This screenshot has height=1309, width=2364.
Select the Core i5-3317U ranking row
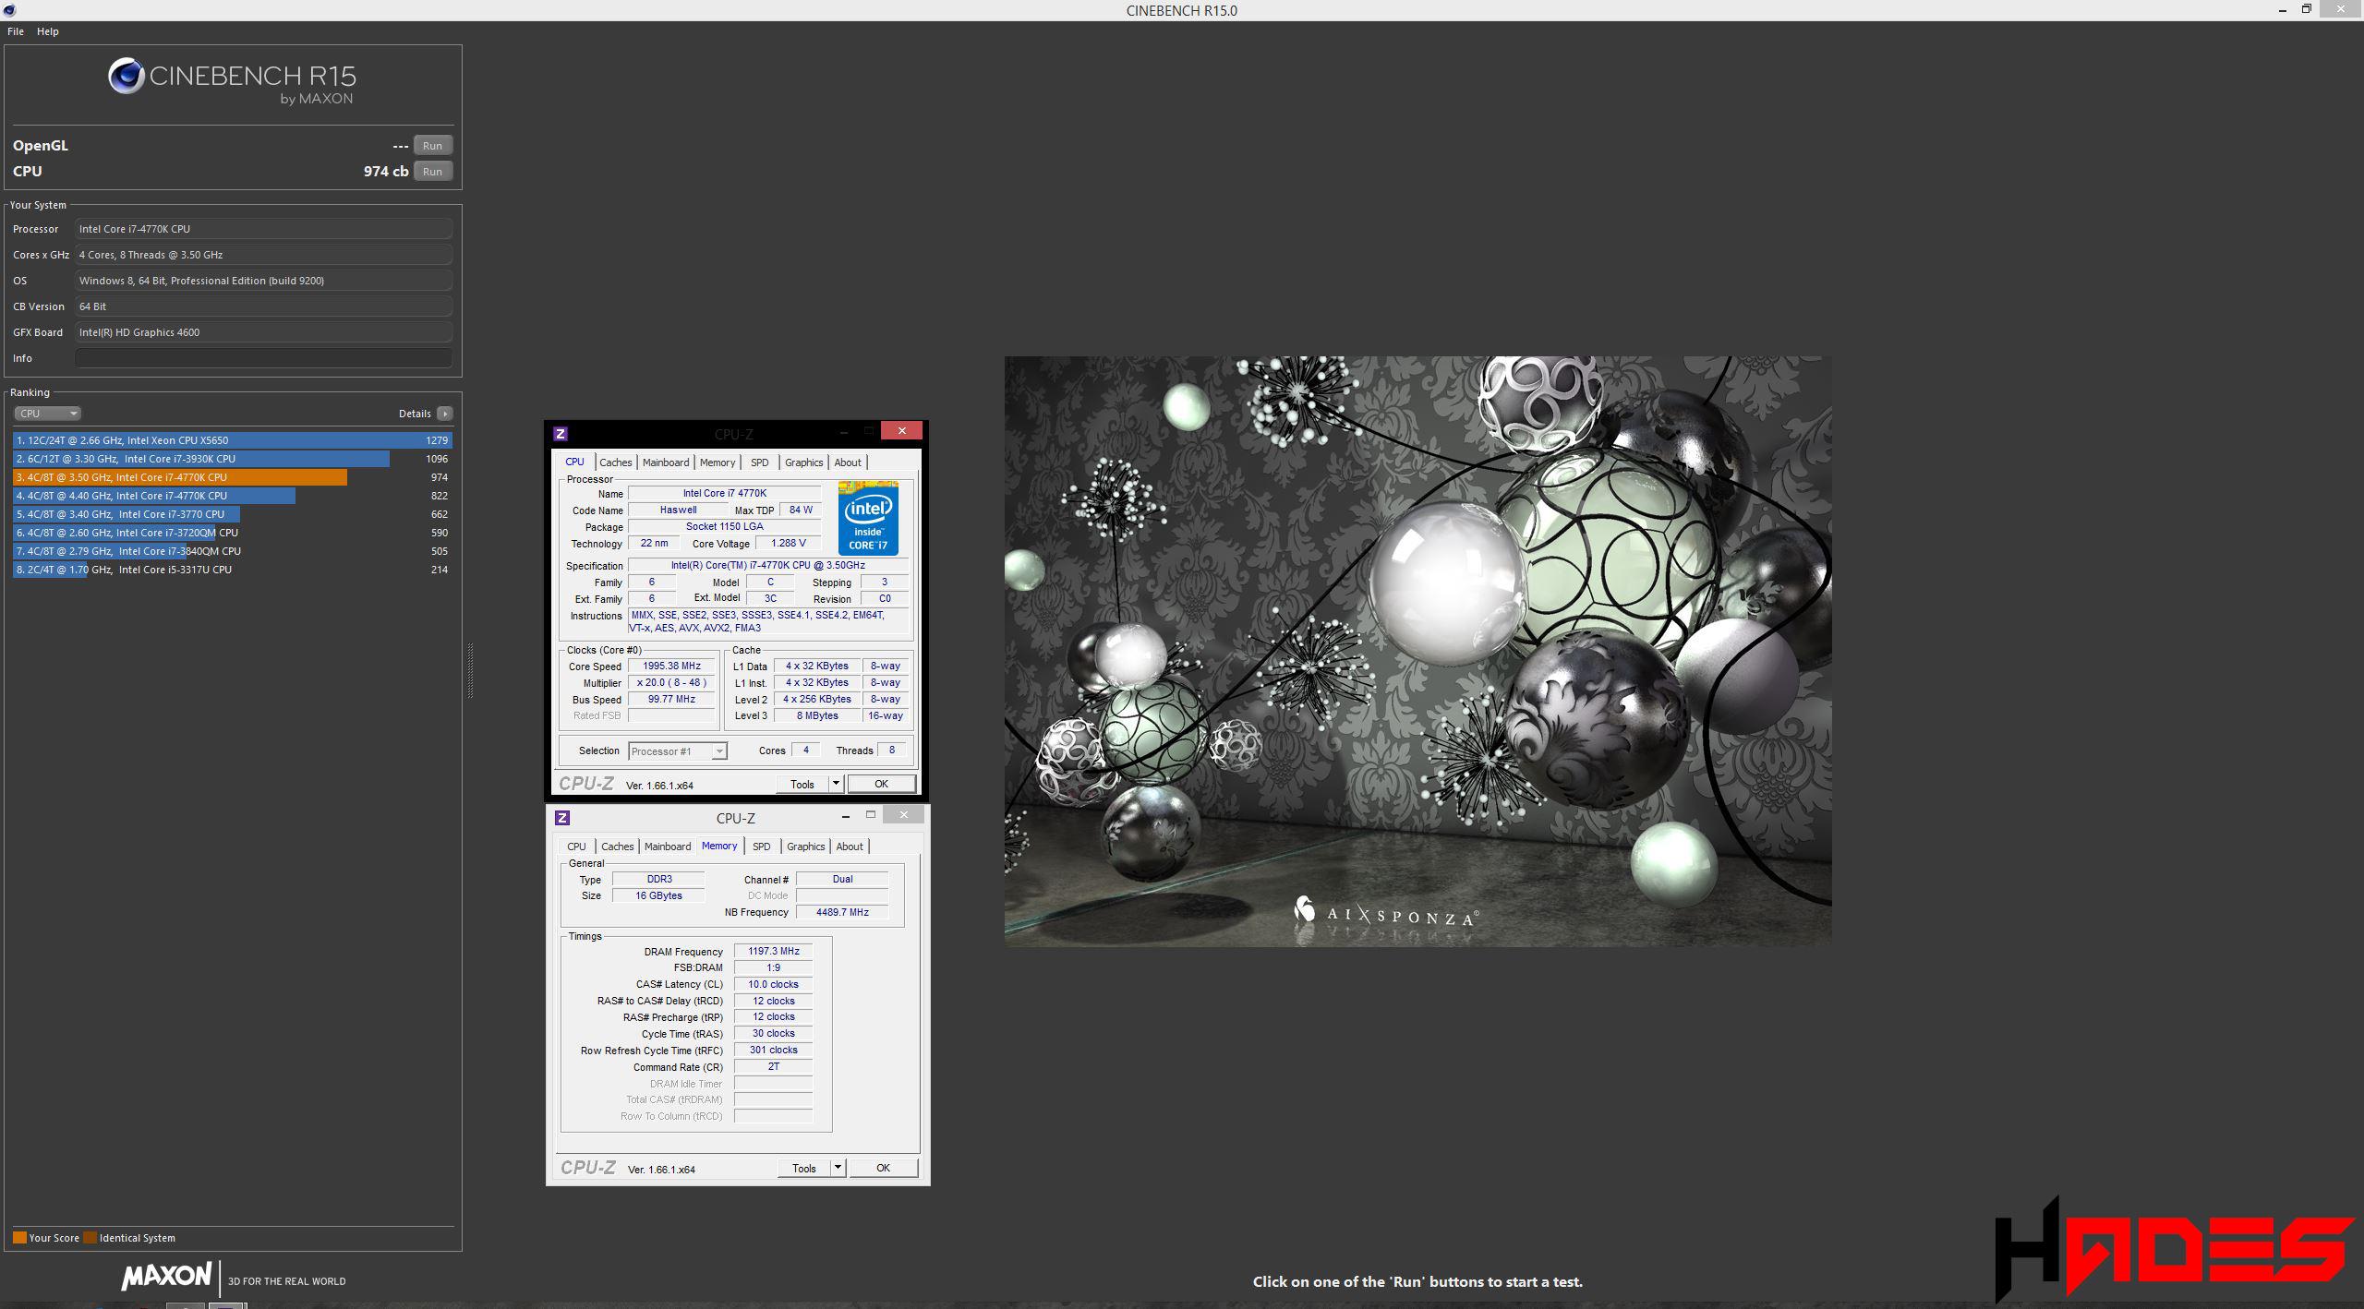pyautogui.click(x=232, y=570)
